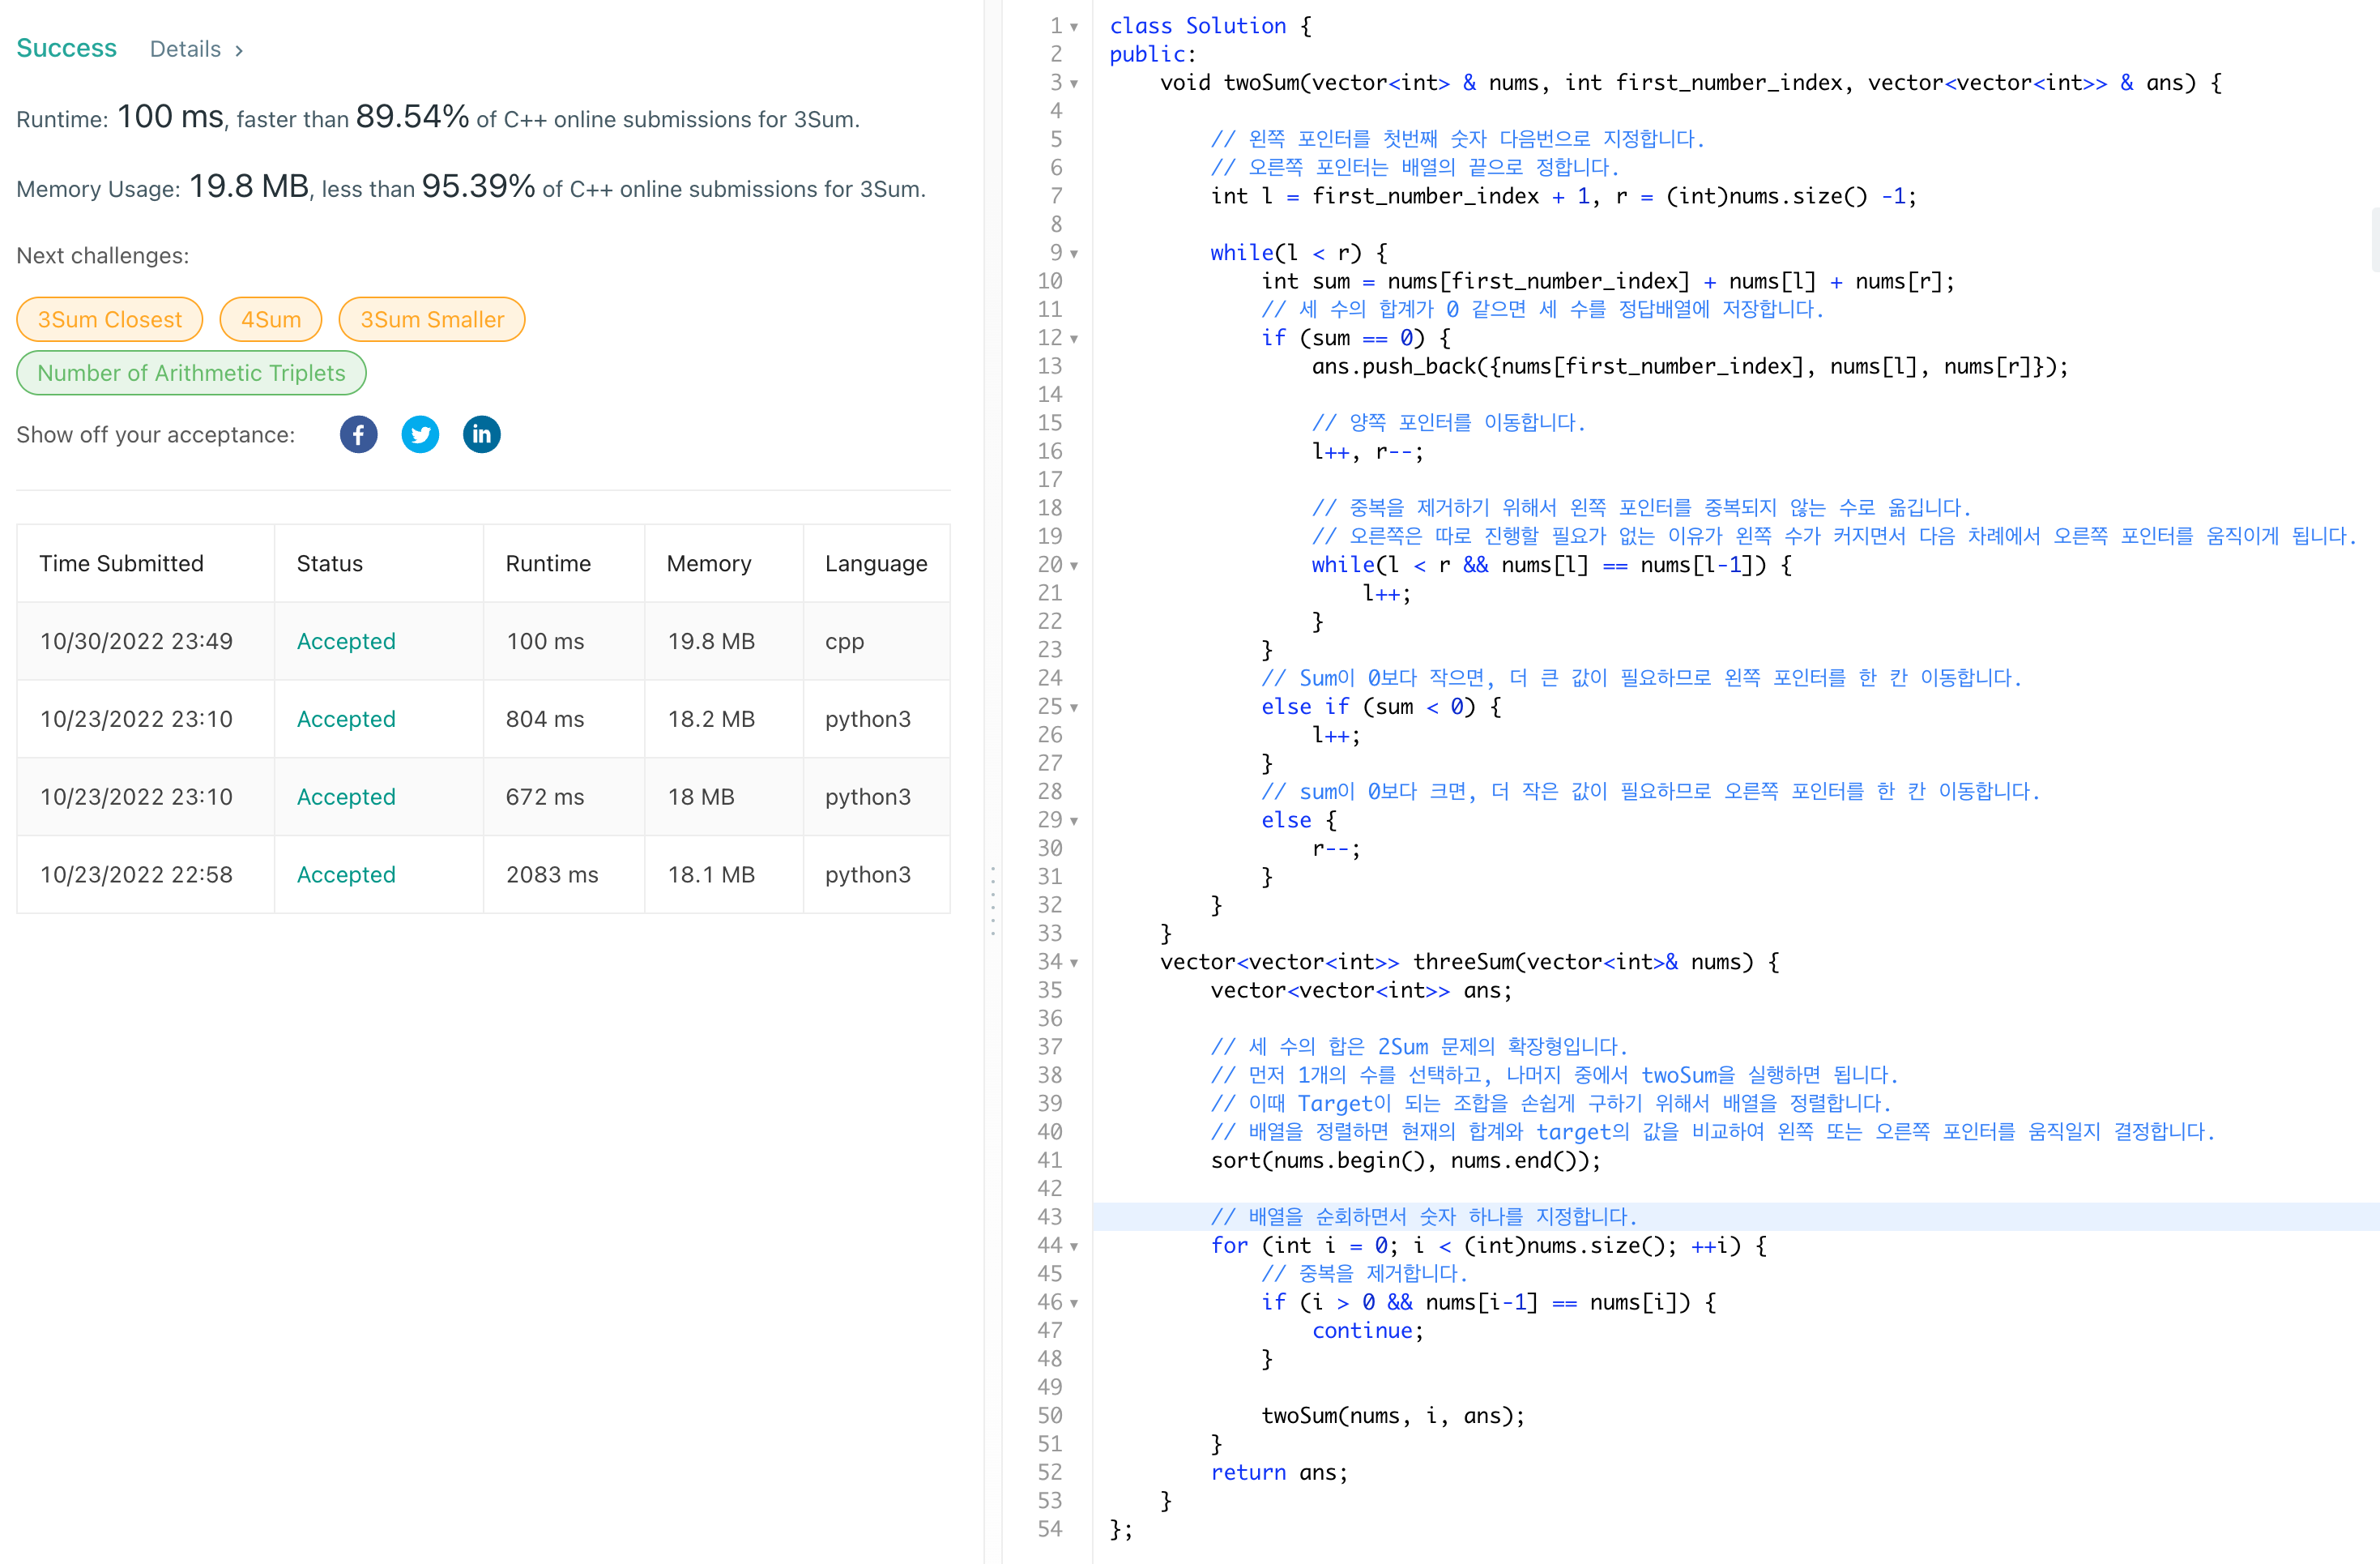Image resolution: width=2380 pixels, height=1564 pixels.
Task: Collapse threeSum fold arrow on line 34
Action: coord(1074,964)
